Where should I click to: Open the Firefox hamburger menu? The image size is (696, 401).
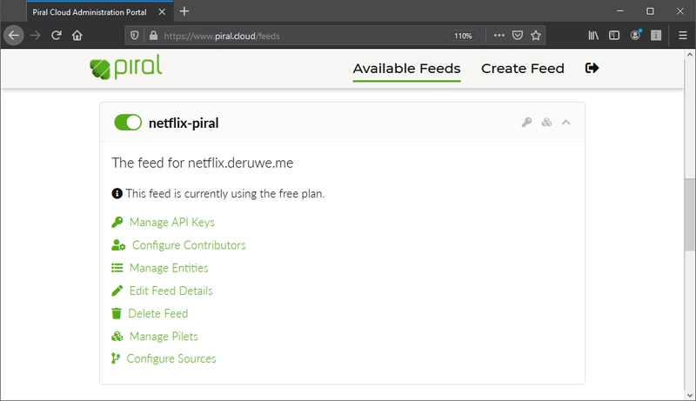coord(683,36)
